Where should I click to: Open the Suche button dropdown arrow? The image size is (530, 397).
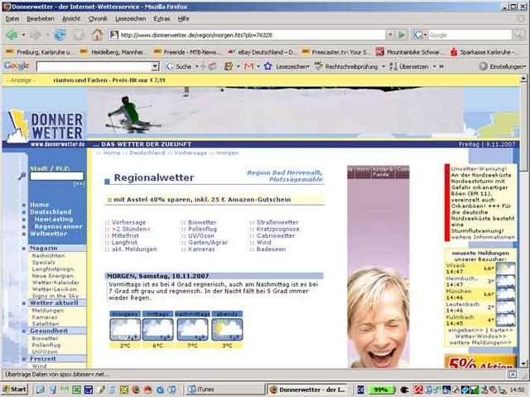(197, 66)
